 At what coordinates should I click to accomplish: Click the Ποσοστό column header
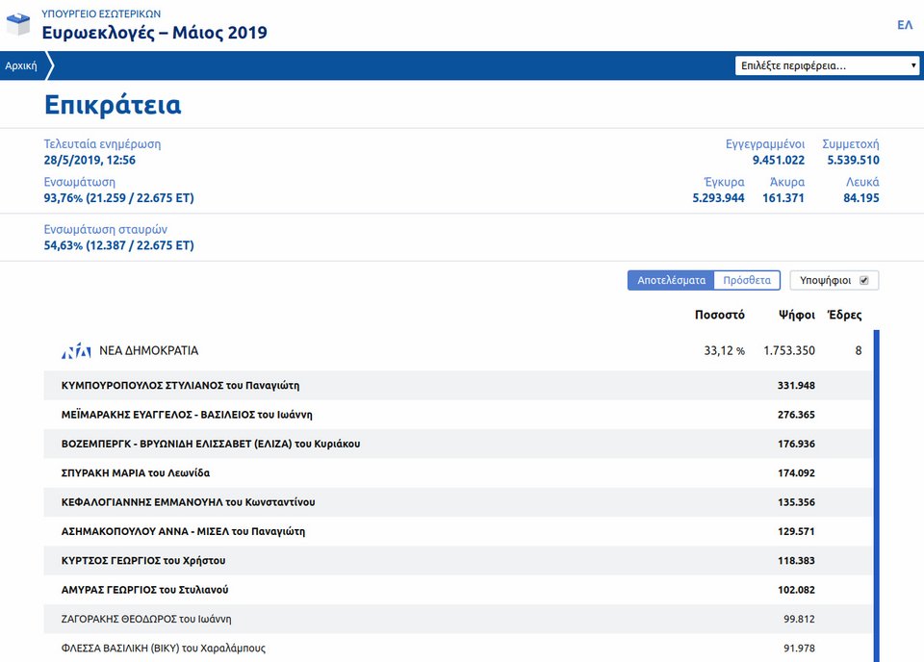[x=720, y=315]
